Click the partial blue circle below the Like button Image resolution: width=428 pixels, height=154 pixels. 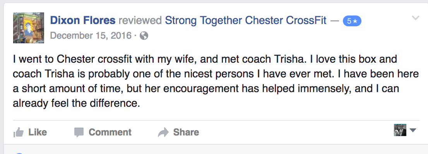(x=19, y=153)
